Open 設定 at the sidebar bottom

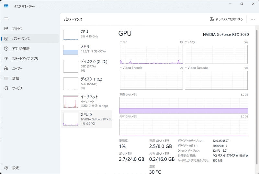[30, 168]
